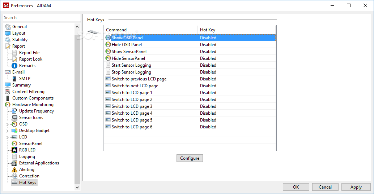
Task: Click the General gear icon in tree
Action: (x=8, y=27)
